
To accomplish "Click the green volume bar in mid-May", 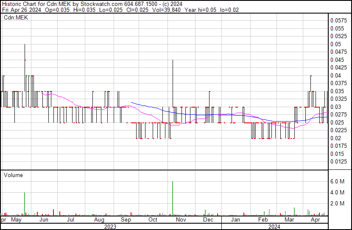I will coord(25,204).
